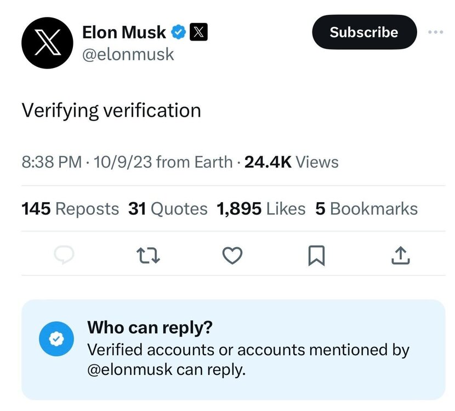Click the X affiliation badge beside the verified checkmark
This screenshot has width=455, height=411.
coord(197,32)
